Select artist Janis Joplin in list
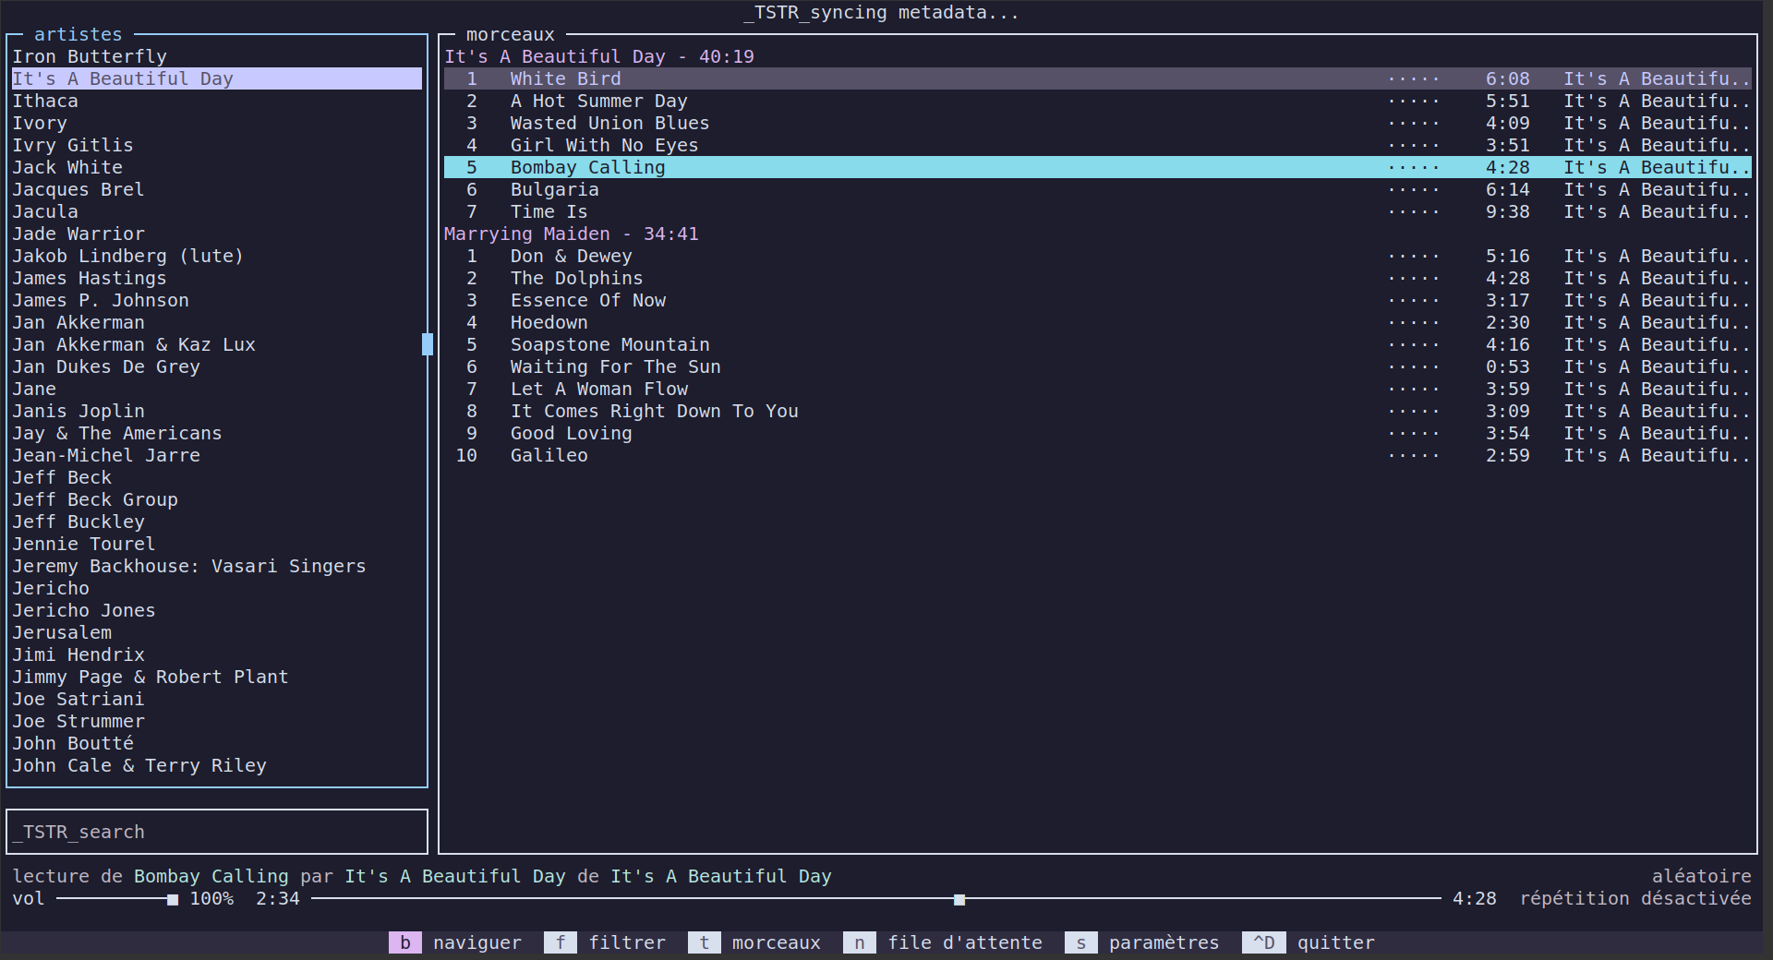The height and width of the screenshot is (960, 1773). [78, 412]
